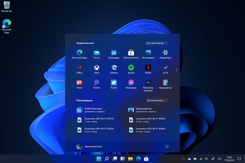Screen dimensions: 245x163
Task: Launch the Календарь app
Action: 114,54
